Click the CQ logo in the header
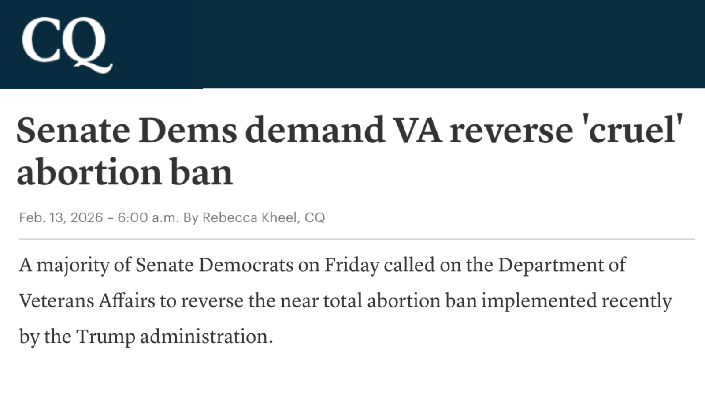 point(67,44)
